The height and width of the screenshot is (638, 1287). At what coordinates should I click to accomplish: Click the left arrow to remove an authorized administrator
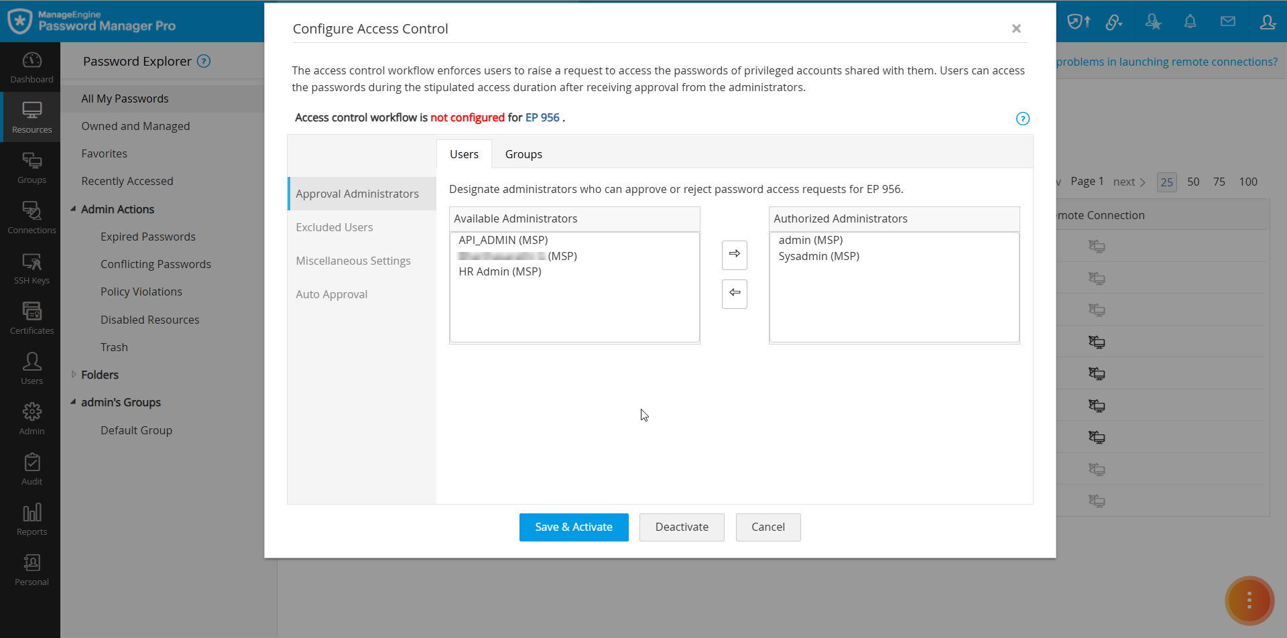(x=734, y=294)
